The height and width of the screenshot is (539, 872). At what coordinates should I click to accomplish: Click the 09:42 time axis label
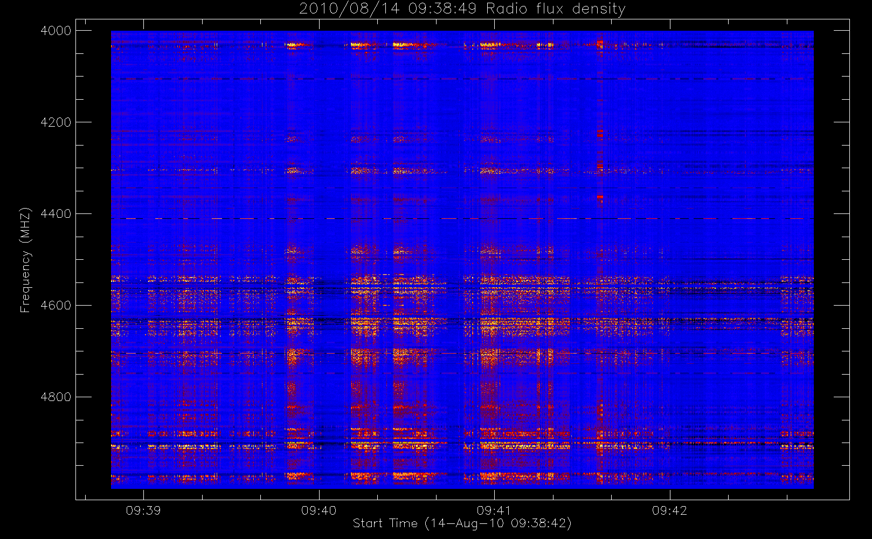[669, 510]
